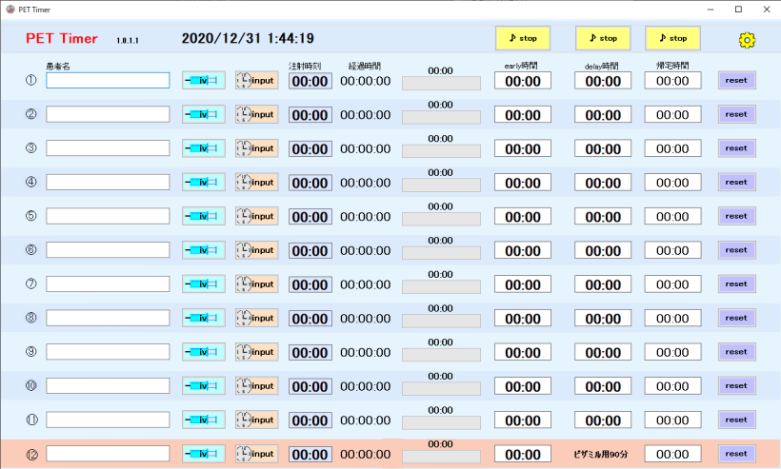Click the 患者名 field in row ①

[x=108, y=81]
